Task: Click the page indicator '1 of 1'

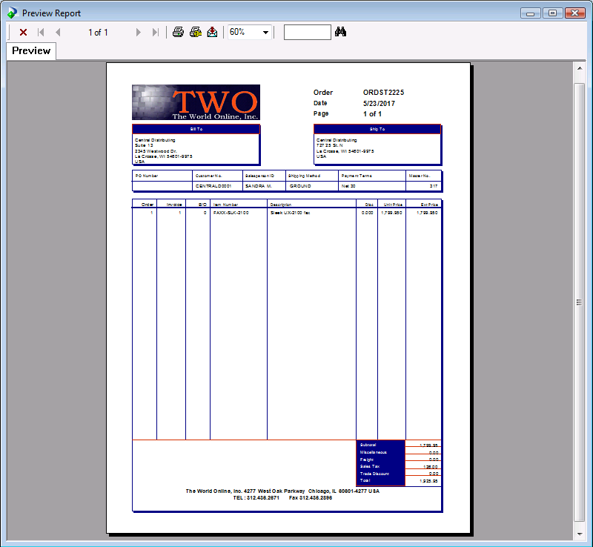Action: tap(98, 33)
